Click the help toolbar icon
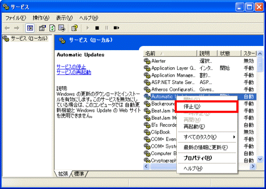 click(x=75, y=28)
